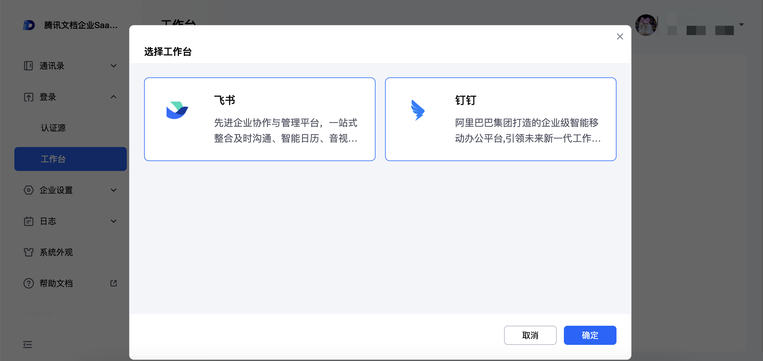Click the 确定 confirm button
Screen dimensions: 763x361
[x=590, y=335]
